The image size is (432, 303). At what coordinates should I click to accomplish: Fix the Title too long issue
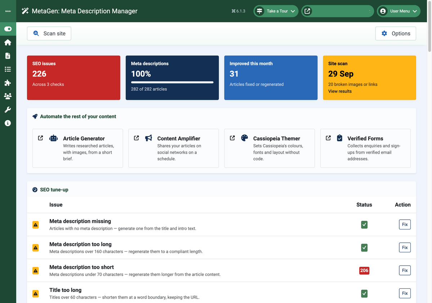[x=405, y=294]
